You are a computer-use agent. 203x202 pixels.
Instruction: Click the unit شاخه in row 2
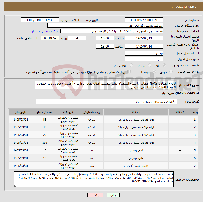point(92,127)
